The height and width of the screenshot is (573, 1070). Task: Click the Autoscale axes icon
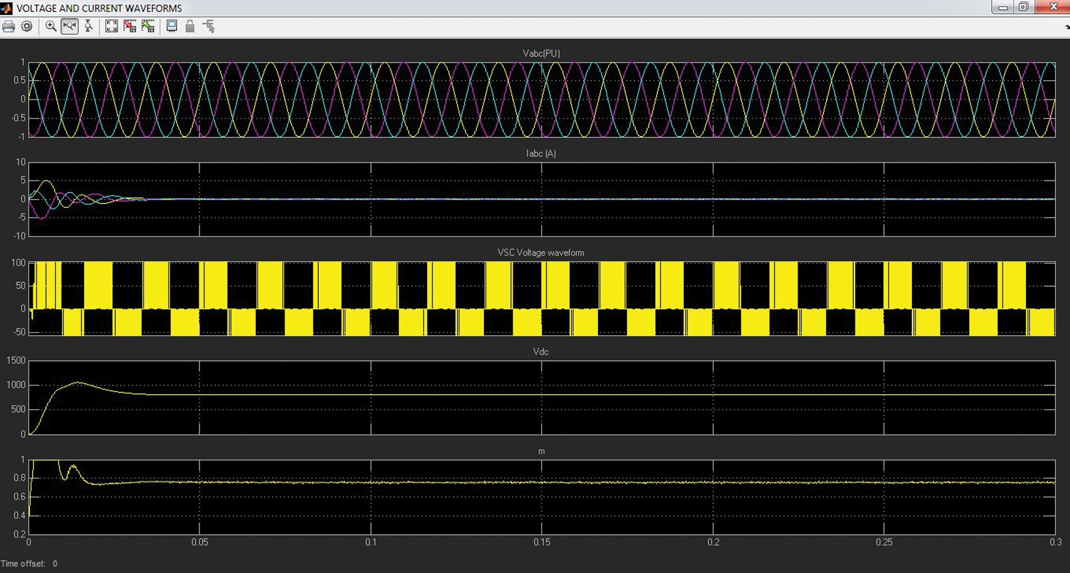click(111, 26)
